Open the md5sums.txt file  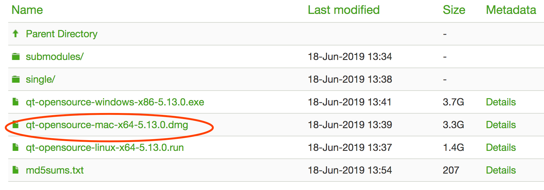coord(55,170)
